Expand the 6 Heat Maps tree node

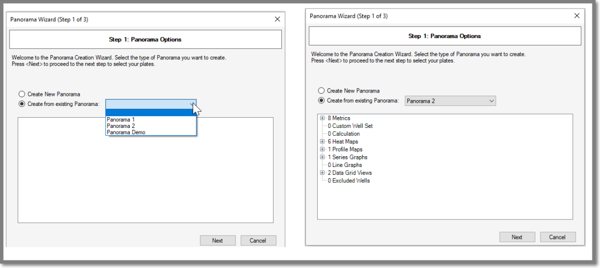[x=322, y=141]
